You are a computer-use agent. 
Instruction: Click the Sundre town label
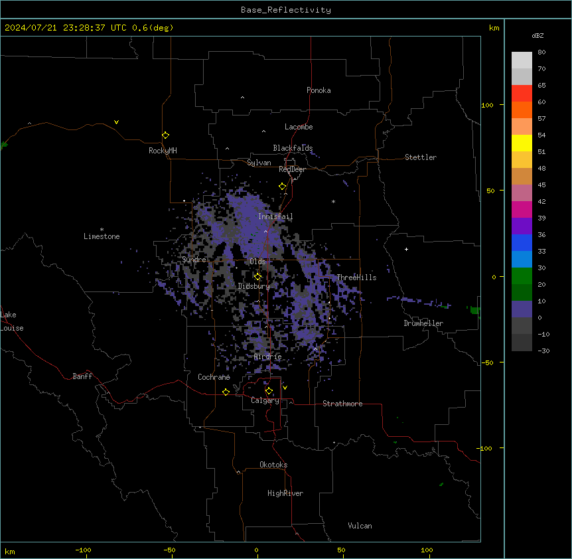point(194,260)
